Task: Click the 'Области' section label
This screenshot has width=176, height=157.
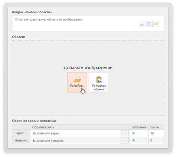Action: 19,37
